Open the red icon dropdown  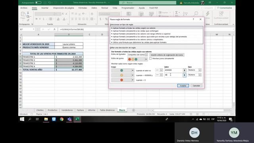pos(133,80)
